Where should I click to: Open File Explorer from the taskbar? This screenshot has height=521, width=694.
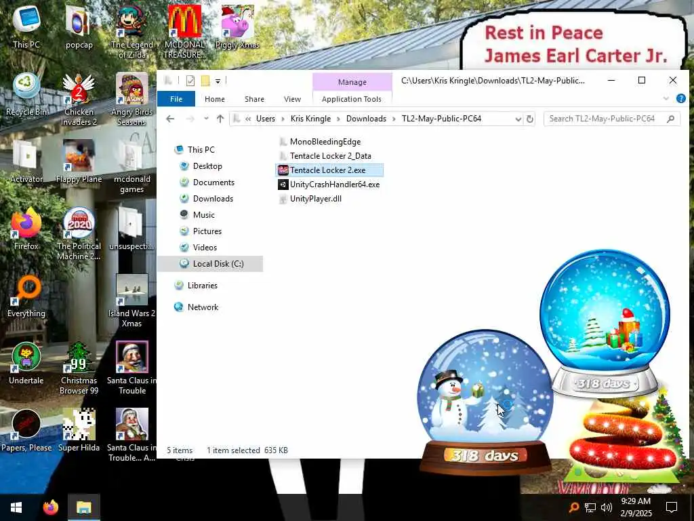[x=83, y=507]
